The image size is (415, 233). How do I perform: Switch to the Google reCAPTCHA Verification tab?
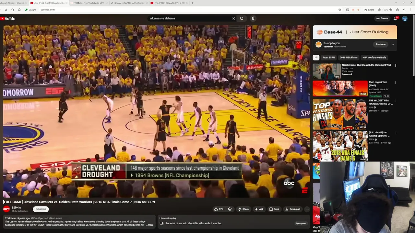click(129, 3)
